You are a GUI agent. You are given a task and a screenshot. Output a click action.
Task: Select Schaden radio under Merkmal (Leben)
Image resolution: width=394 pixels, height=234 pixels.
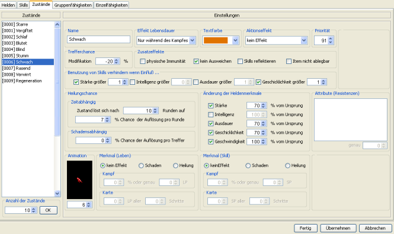[x=141, y=165]
